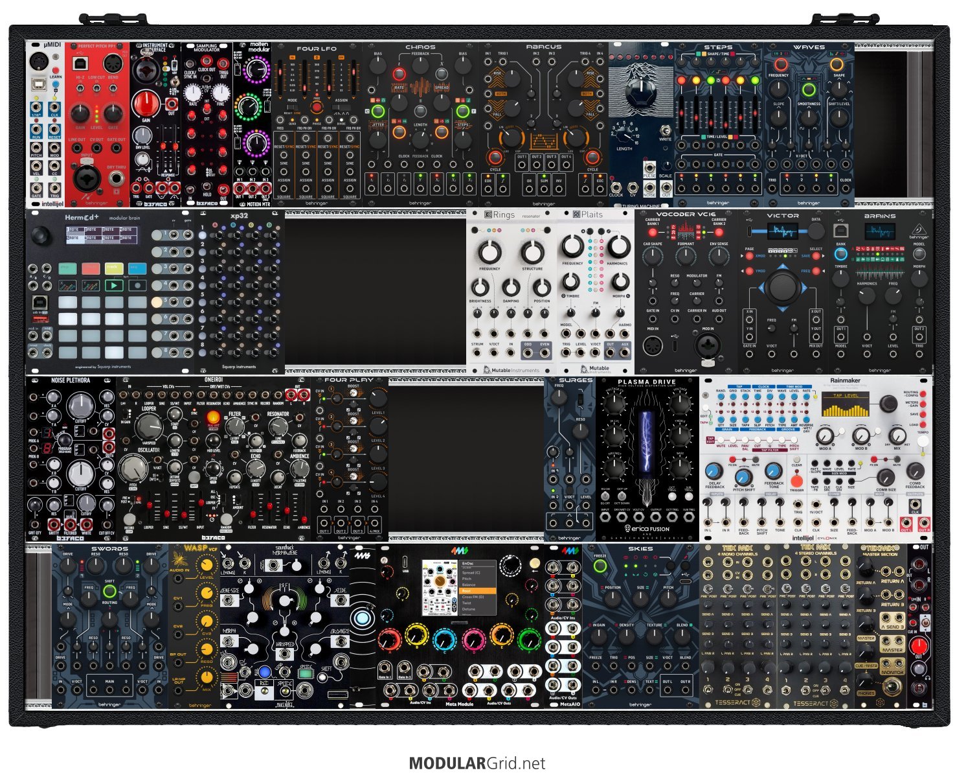Click the Rainmaker TAP LEVEL display
Viewport: 955px width, 777px height.
(x=846, y=404)
